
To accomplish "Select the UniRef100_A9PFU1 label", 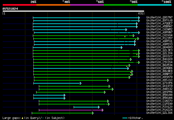I will (159, 41).
